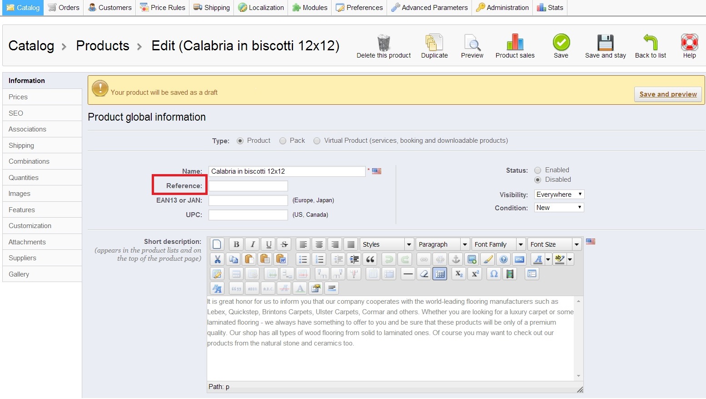Image resolution: width=706 pixels, height=399 pixels.
Task: Set product Status to Enabled
Action: click(x=538, y=170)
